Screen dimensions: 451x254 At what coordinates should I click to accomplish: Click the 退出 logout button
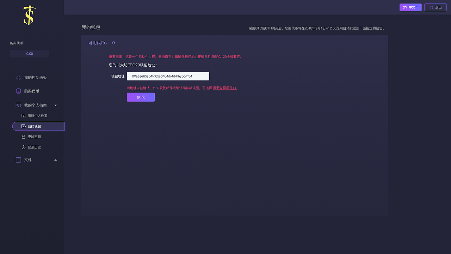435,7
